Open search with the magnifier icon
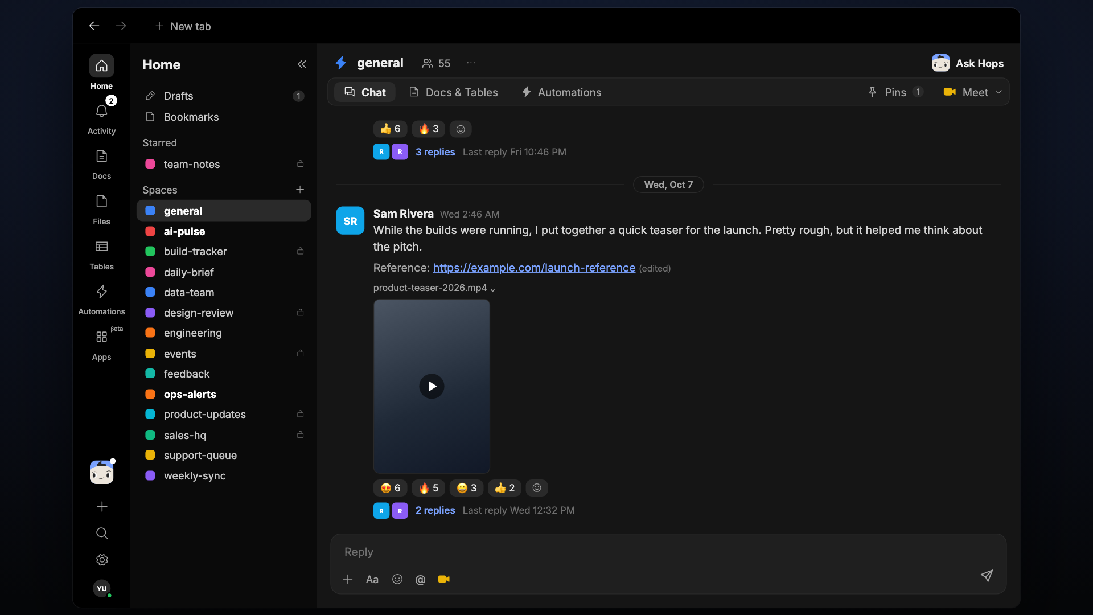1093x615 pixels. tap(102, 533)
